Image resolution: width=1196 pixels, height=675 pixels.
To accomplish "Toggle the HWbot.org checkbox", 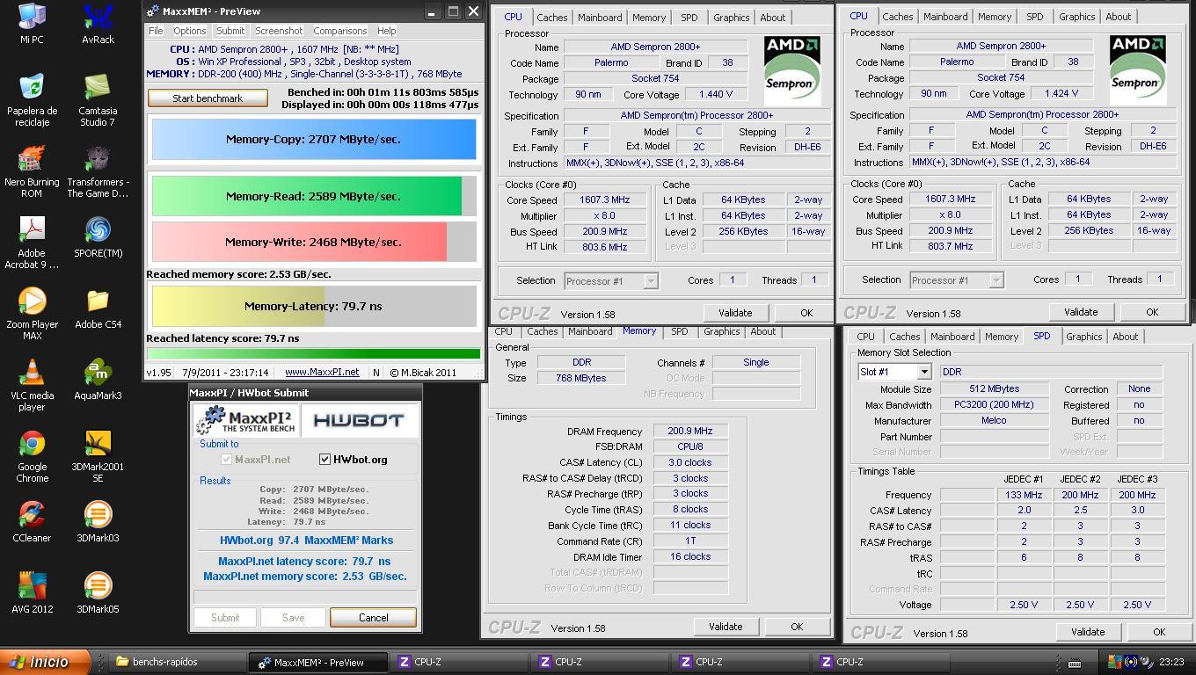I will pyautogui.click(x=325, y=459).
